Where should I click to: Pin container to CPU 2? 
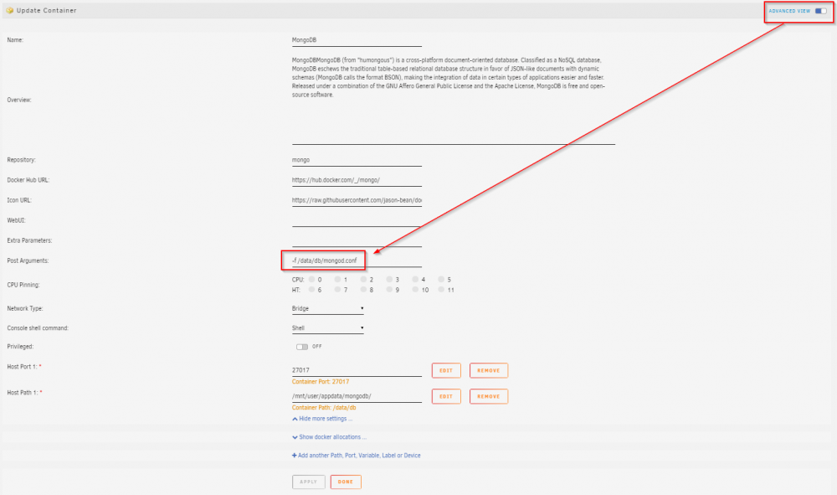tap(363, 279)
